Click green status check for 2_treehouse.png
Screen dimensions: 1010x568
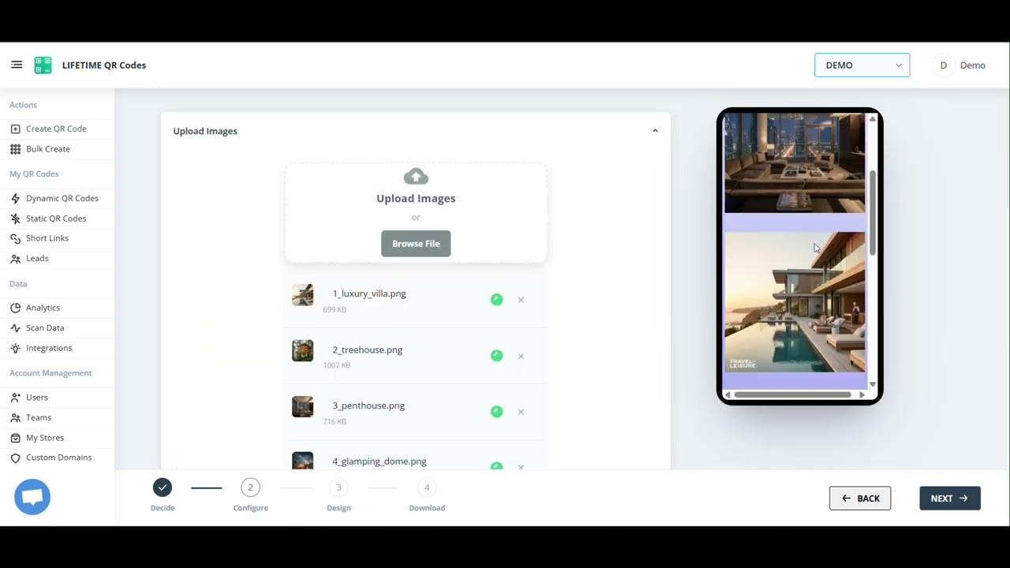[x=496, y=356]
